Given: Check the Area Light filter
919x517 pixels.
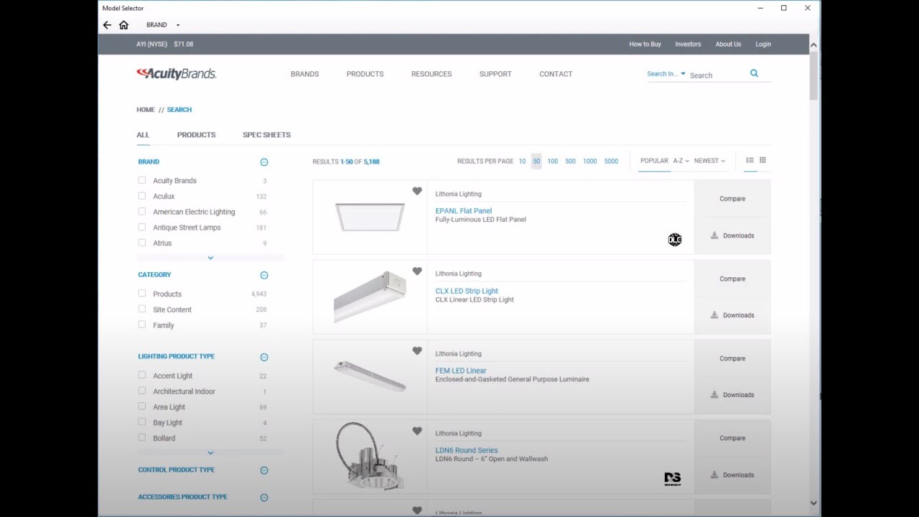Looking at the screenshot, I should tap(141, 406).
